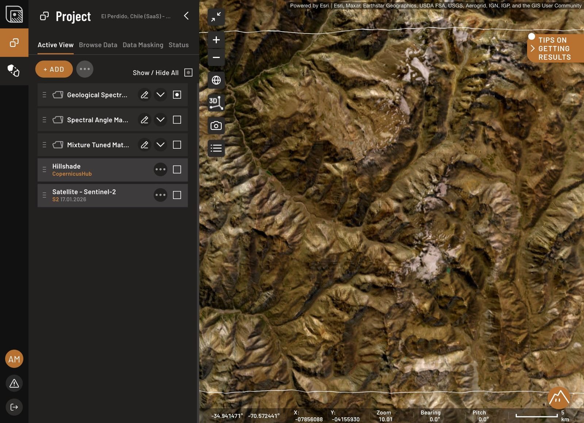
Task: Open Satellite - Sentinel-2 layer options menu
Action: [160, 195]
